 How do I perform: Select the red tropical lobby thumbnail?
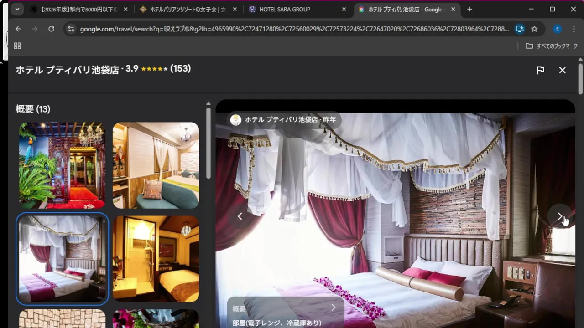coord(62,165)
